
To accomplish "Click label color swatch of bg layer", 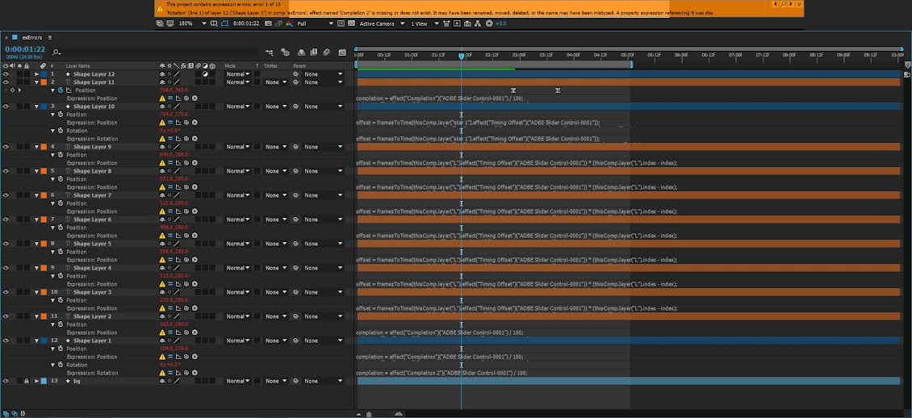I will coord(43,381).
